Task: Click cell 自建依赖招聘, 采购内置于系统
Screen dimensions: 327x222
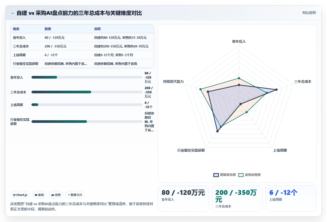Action: [116, 64]
